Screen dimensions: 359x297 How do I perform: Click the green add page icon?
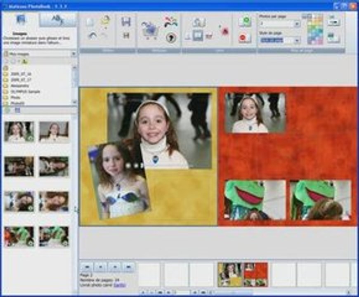click(246, 21)
